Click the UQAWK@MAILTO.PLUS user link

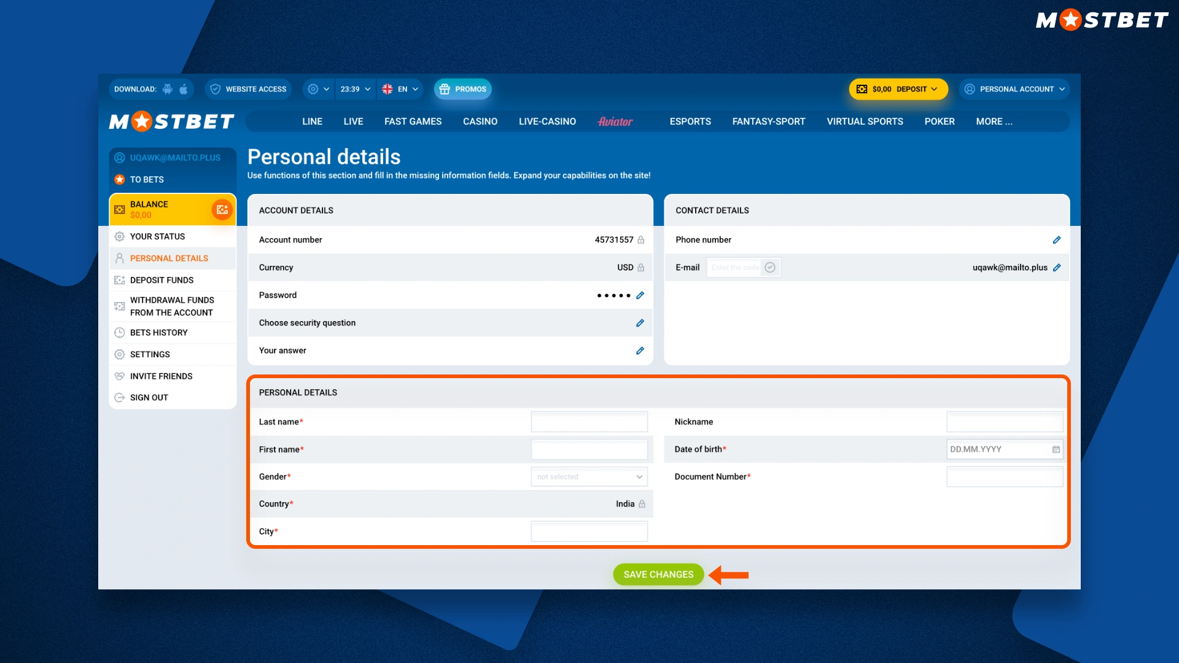click(175, 158)
